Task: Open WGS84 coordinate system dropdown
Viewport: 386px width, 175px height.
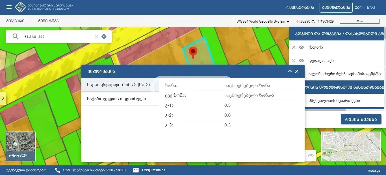Action: pos(263,21)
